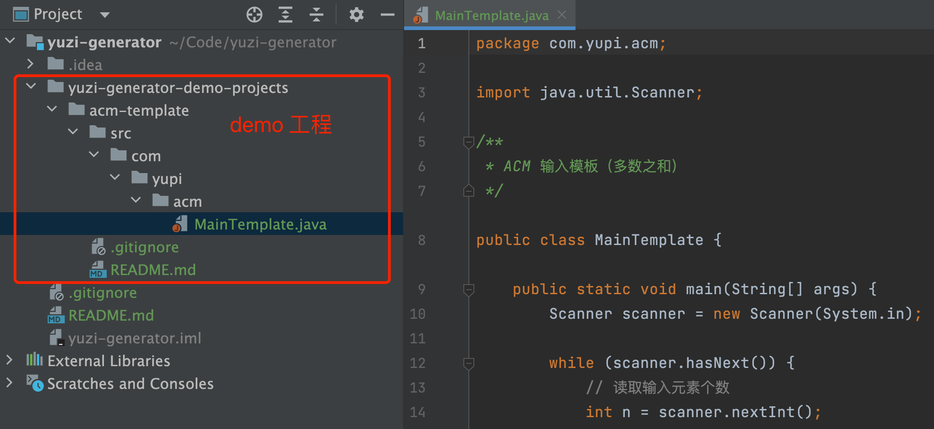
Task: Click 'System.in' on line 10
Action: pos(863,314)
